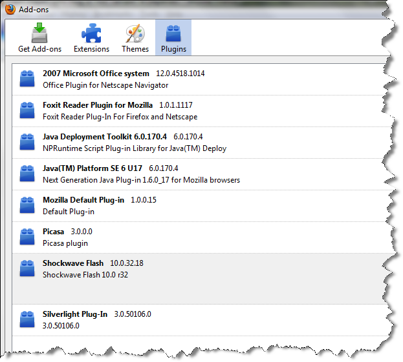Click the Plugins tab label
The width and height of the screenshot is (403, 362).
[173, 49]
